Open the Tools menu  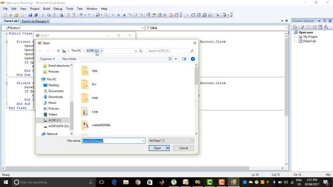[70, 9]
